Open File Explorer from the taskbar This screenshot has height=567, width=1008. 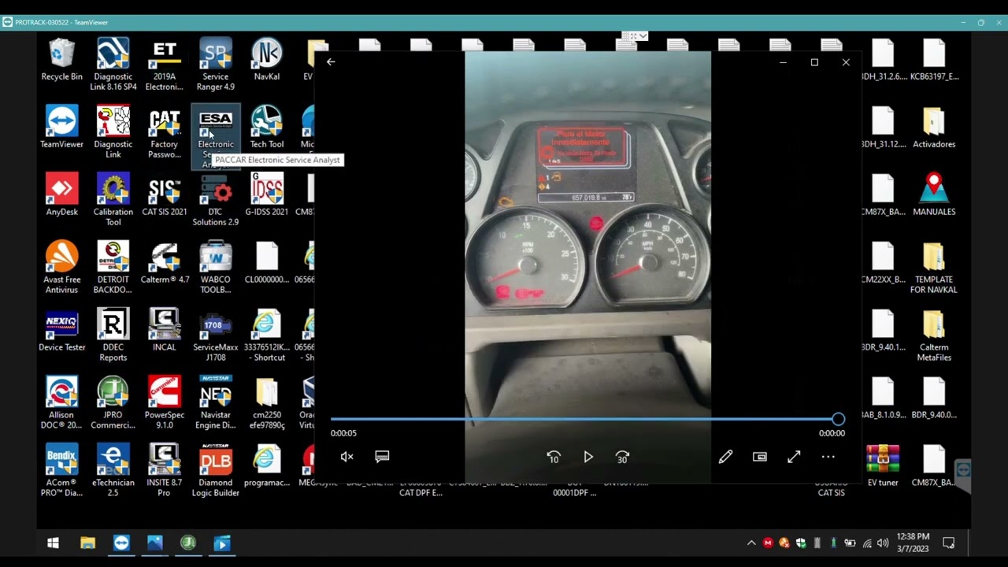pyautogui.click(x=87, y=543)
